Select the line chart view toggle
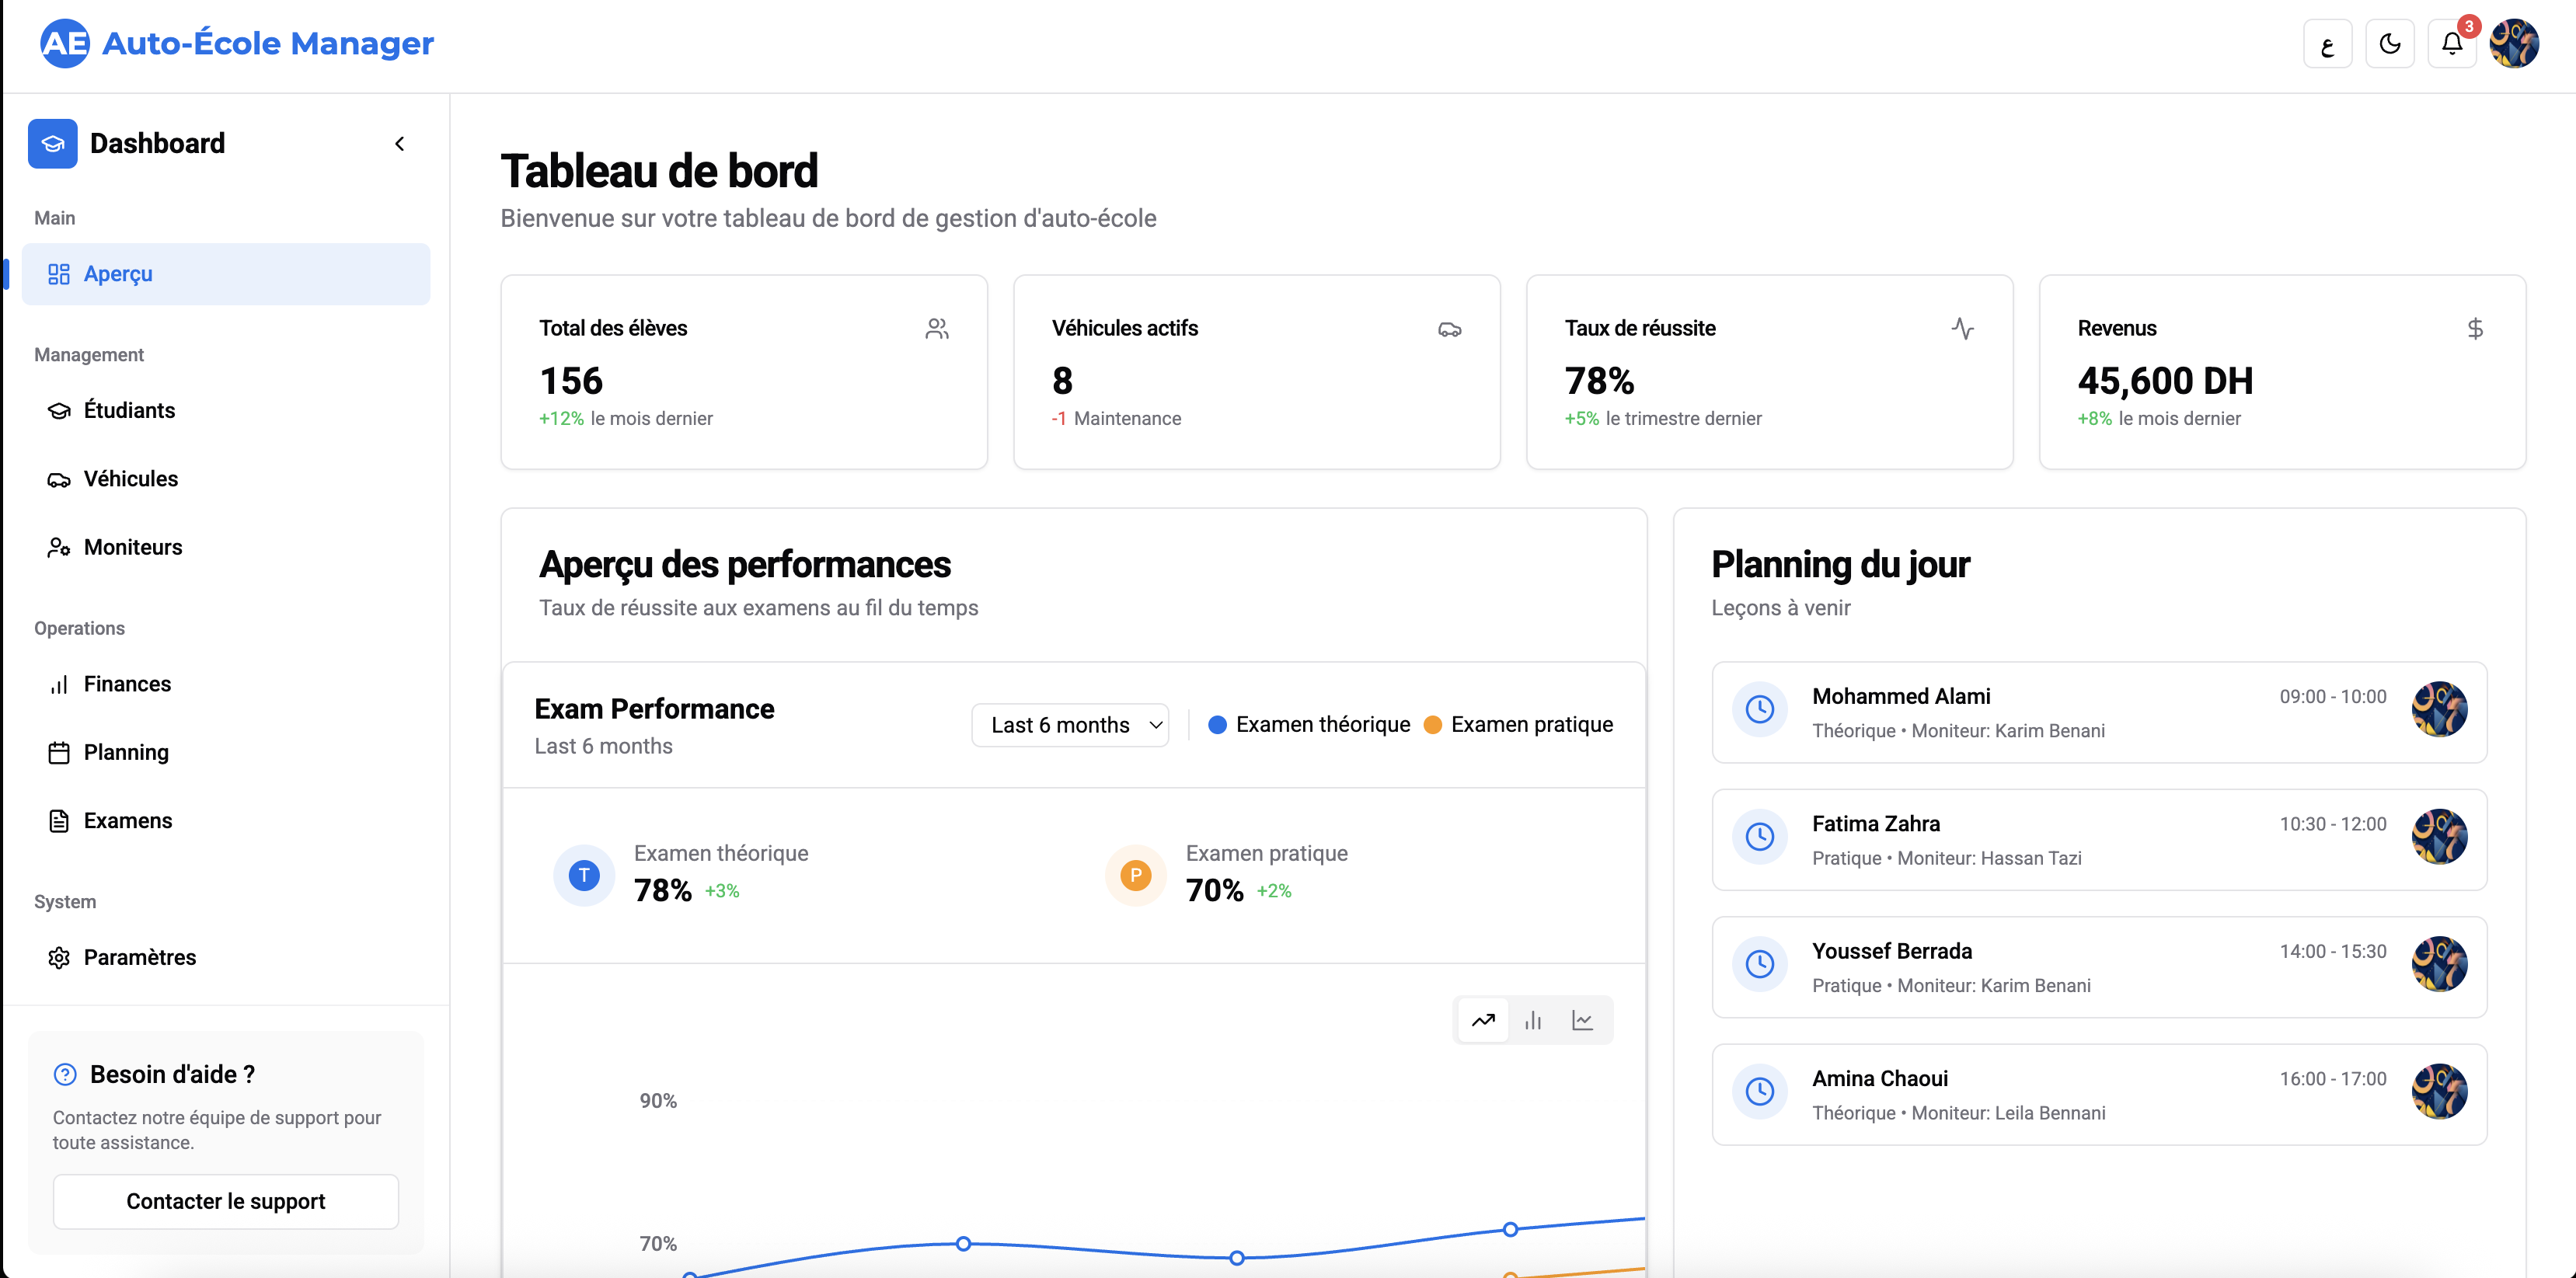 pyautogui.click(x=1483, y=1020)
